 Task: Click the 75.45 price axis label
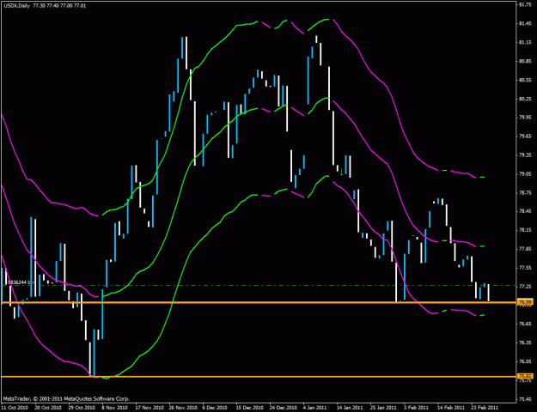525,399
